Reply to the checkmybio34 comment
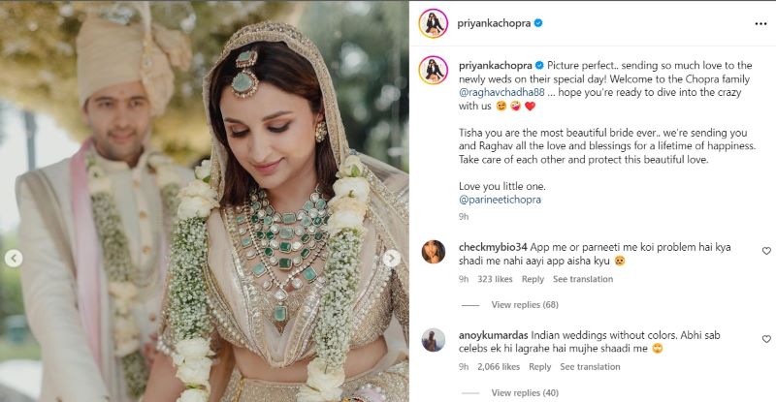Image resolution: width=776 pixels, height=402 pixels. pyautogui.click(x=533, y=279)
